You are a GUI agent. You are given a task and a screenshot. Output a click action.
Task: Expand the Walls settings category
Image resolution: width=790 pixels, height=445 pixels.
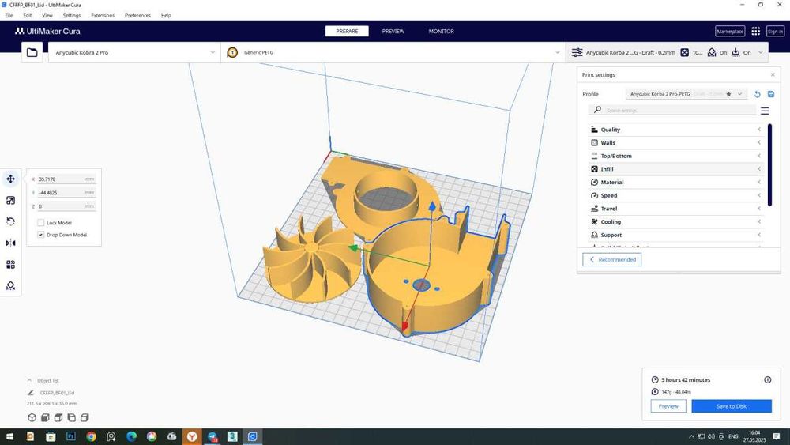tap(675, 142)
